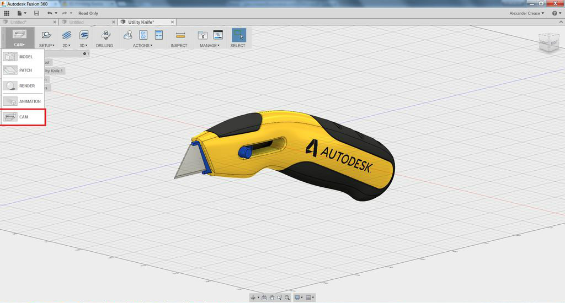Click the 2D milling toolpath icon

coord(66,35)
